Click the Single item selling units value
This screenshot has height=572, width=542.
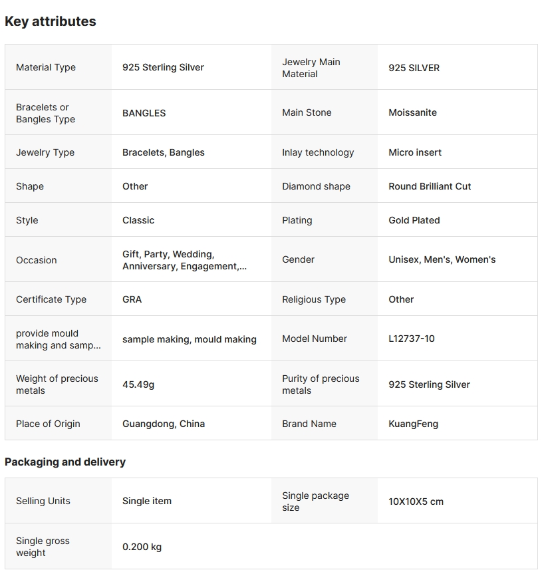tap(147, 501)
